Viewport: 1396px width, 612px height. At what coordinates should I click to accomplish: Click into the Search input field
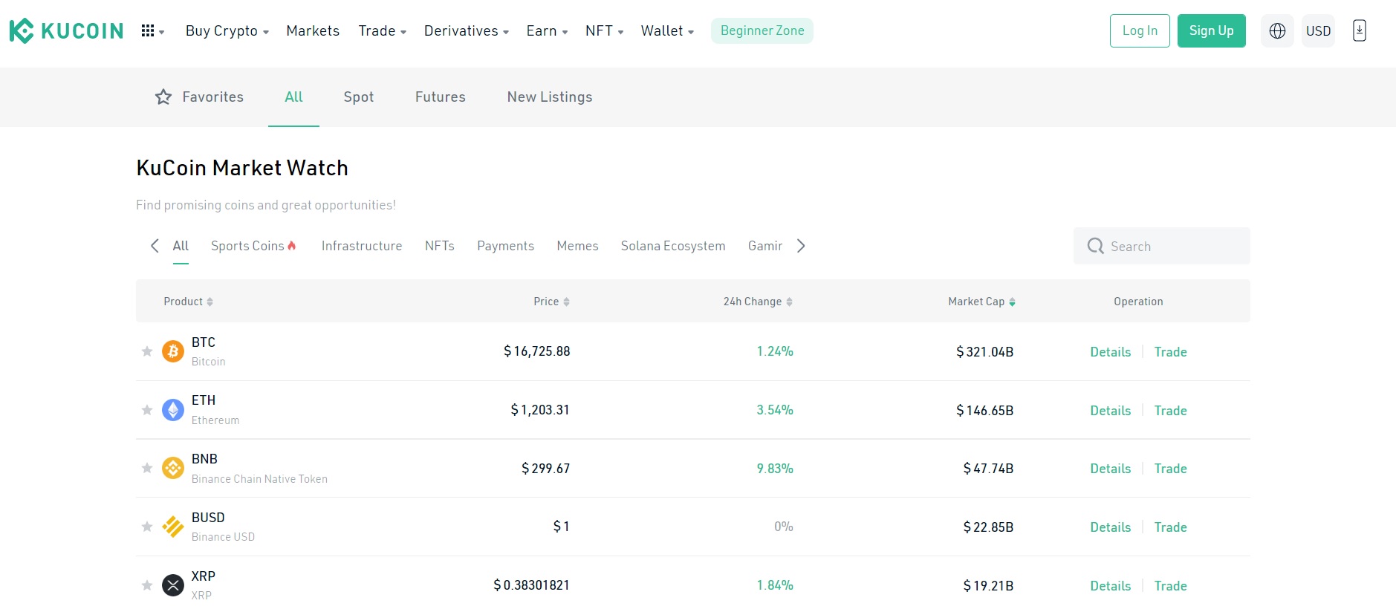pos(1161,246)
